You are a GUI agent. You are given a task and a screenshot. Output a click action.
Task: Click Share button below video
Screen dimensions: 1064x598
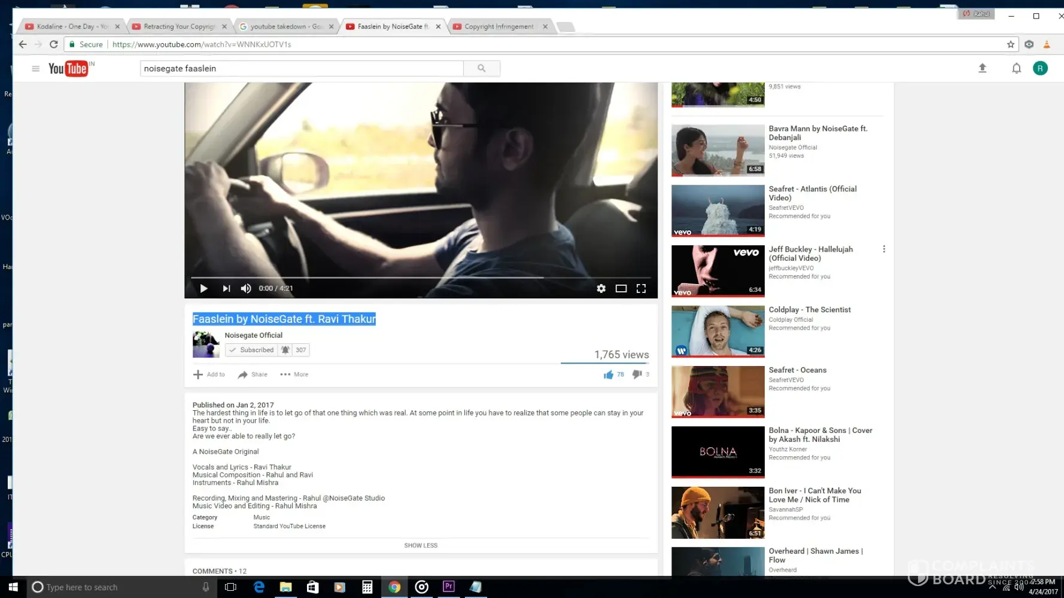(253, 375)
